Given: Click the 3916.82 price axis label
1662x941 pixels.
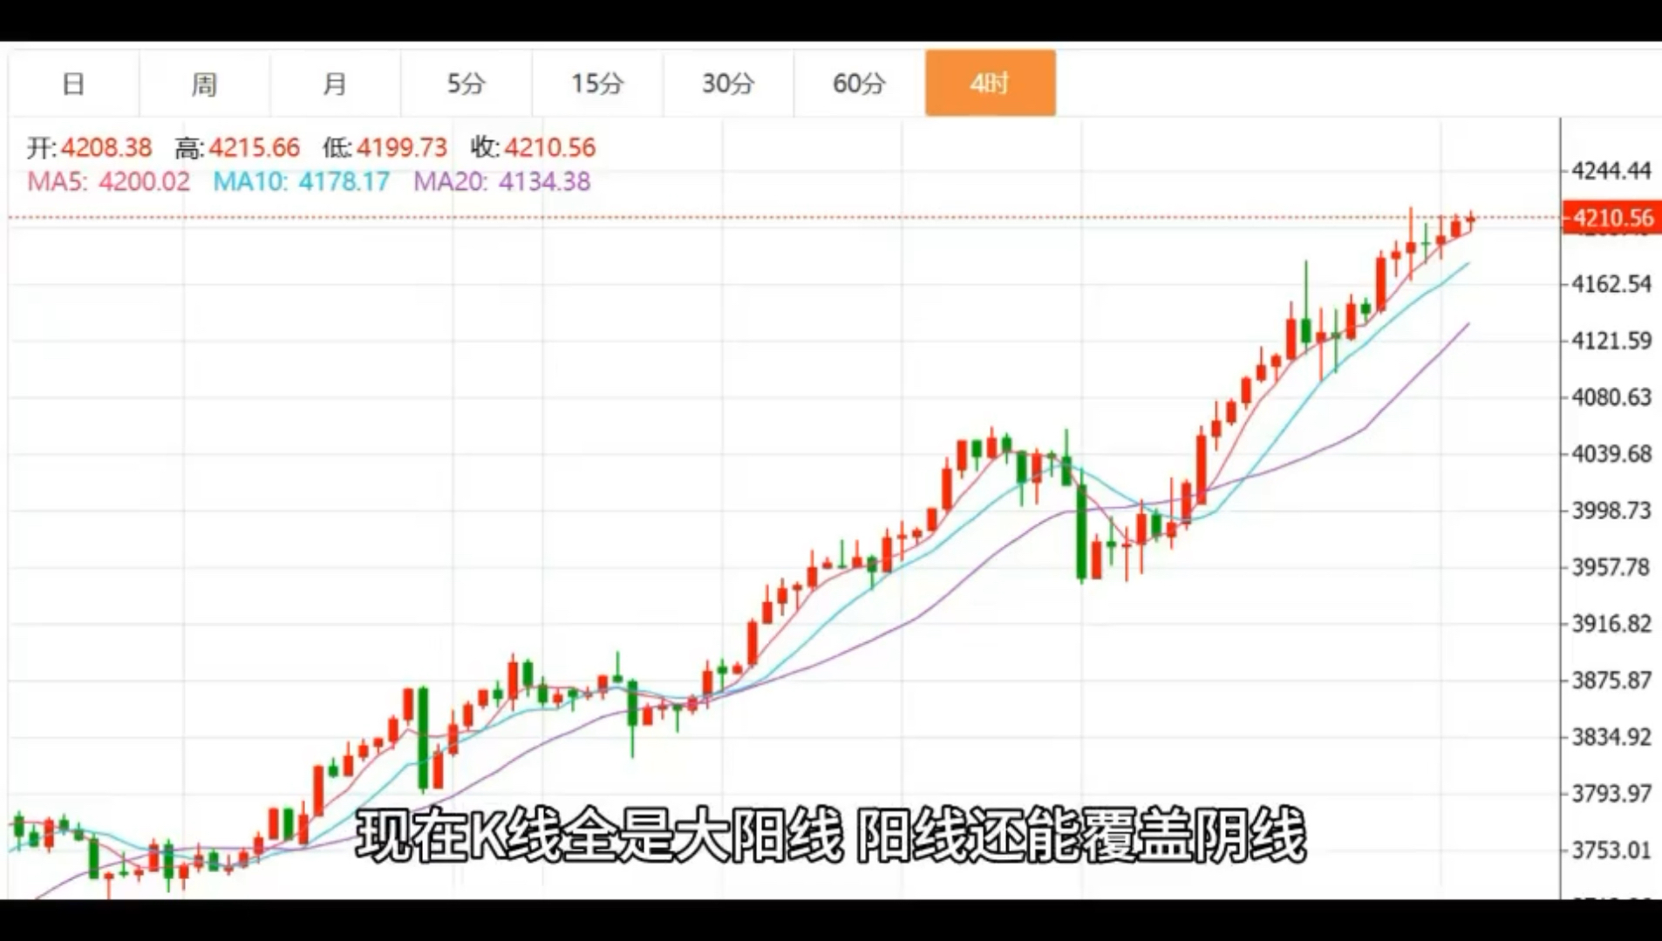Looking at the screenshot, I should [x=1611, y=624].
